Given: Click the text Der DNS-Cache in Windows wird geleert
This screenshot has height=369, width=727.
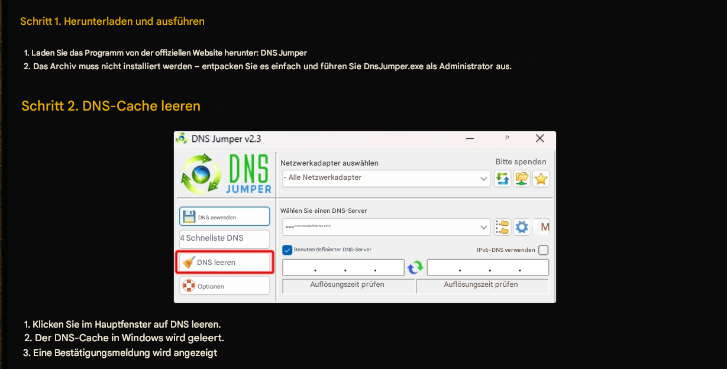Looking at the screenshot, I should (x=130, y=338).
